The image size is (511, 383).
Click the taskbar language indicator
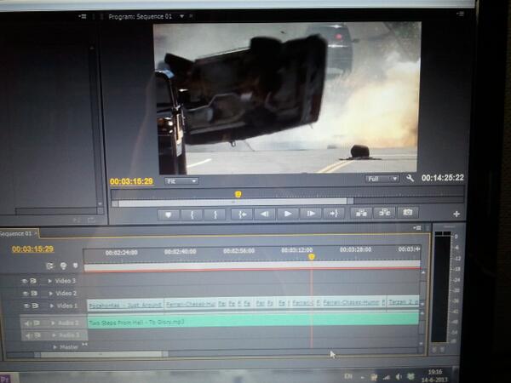click(x=348, y=376)
